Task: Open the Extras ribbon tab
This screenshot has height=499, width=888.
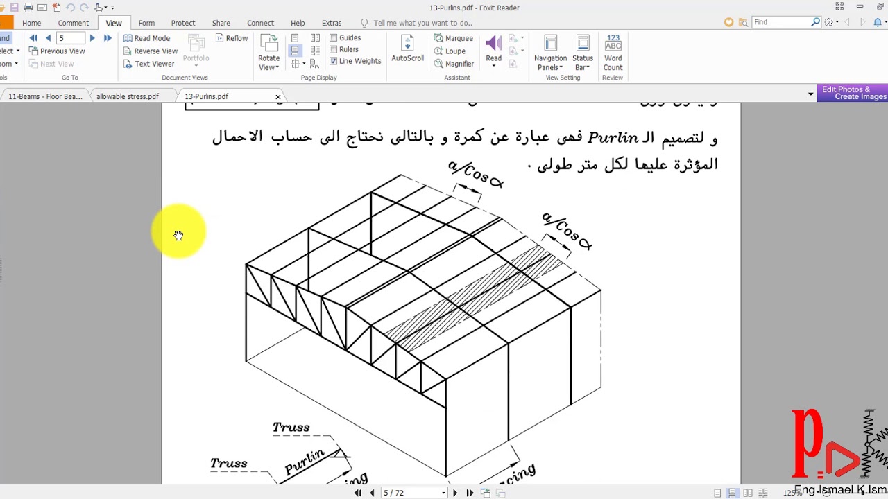Action: click(332, 23)
